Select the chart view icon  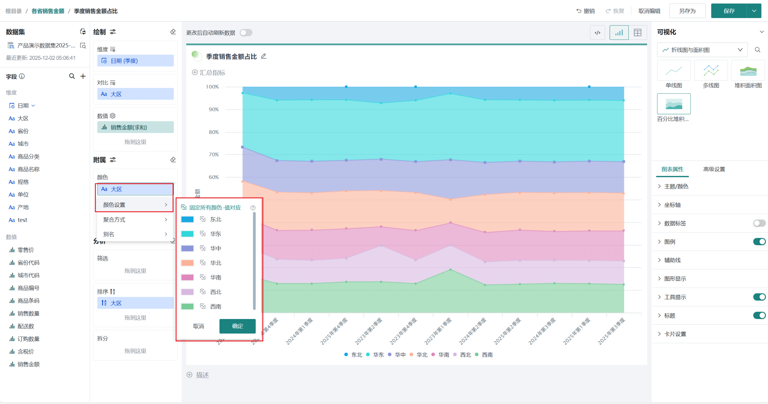point(619,33)
